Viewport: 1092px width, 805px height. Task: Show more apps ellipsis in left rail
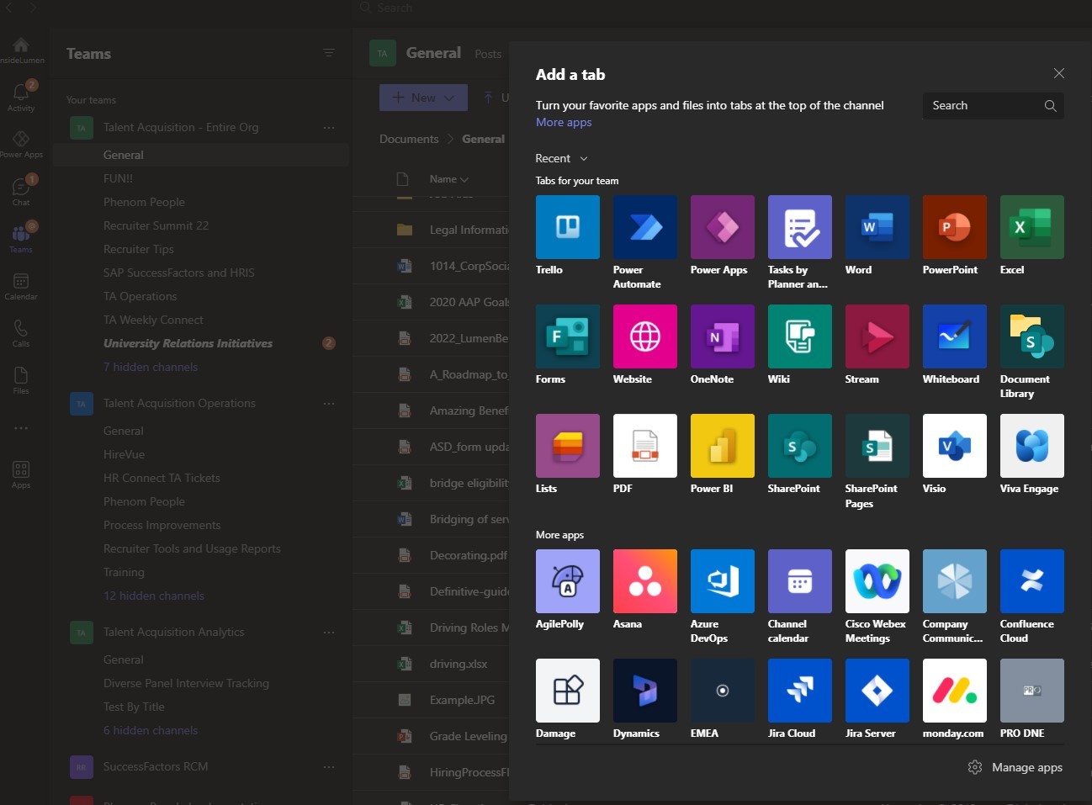(21, 428)
